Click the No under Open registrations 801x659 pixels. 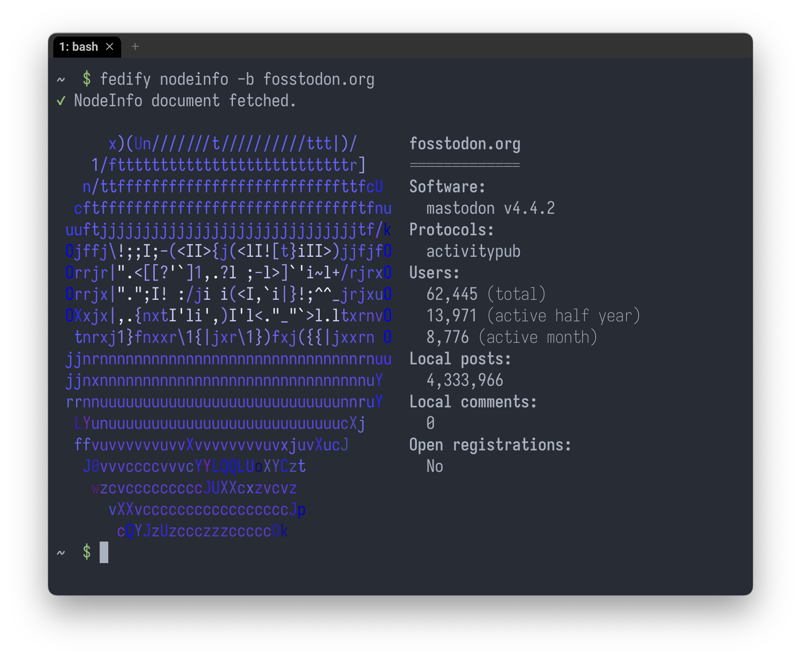point(434,466)
